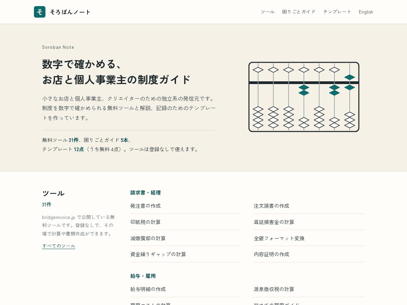407x305 pixels.
Task: Open 印紙税の計算 tool
Action: click(x=186, y=222)
